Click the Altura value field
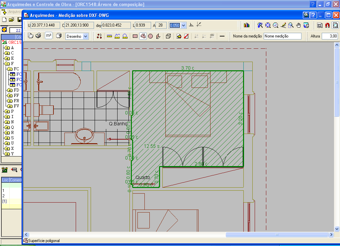Screen dimensions: 340x246 330,36
